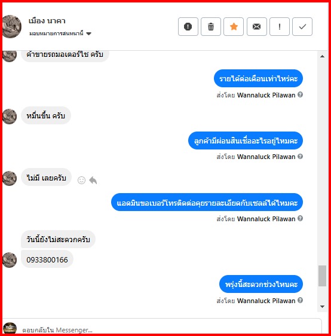This screenshot has height=336, width=331.
Task: Click the spam report icon button
Action: coord(188,26)
